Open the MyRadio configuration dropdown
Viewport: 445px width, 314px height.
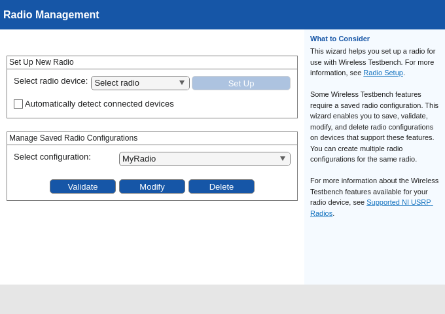point(205,159)
